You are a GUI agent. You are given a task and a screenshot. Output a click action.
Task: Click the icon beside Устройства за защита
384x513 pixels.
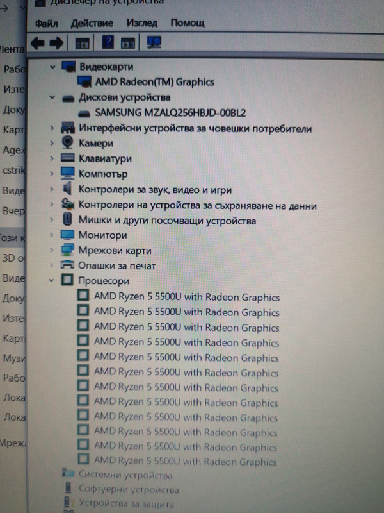click(x=67, y=502)
